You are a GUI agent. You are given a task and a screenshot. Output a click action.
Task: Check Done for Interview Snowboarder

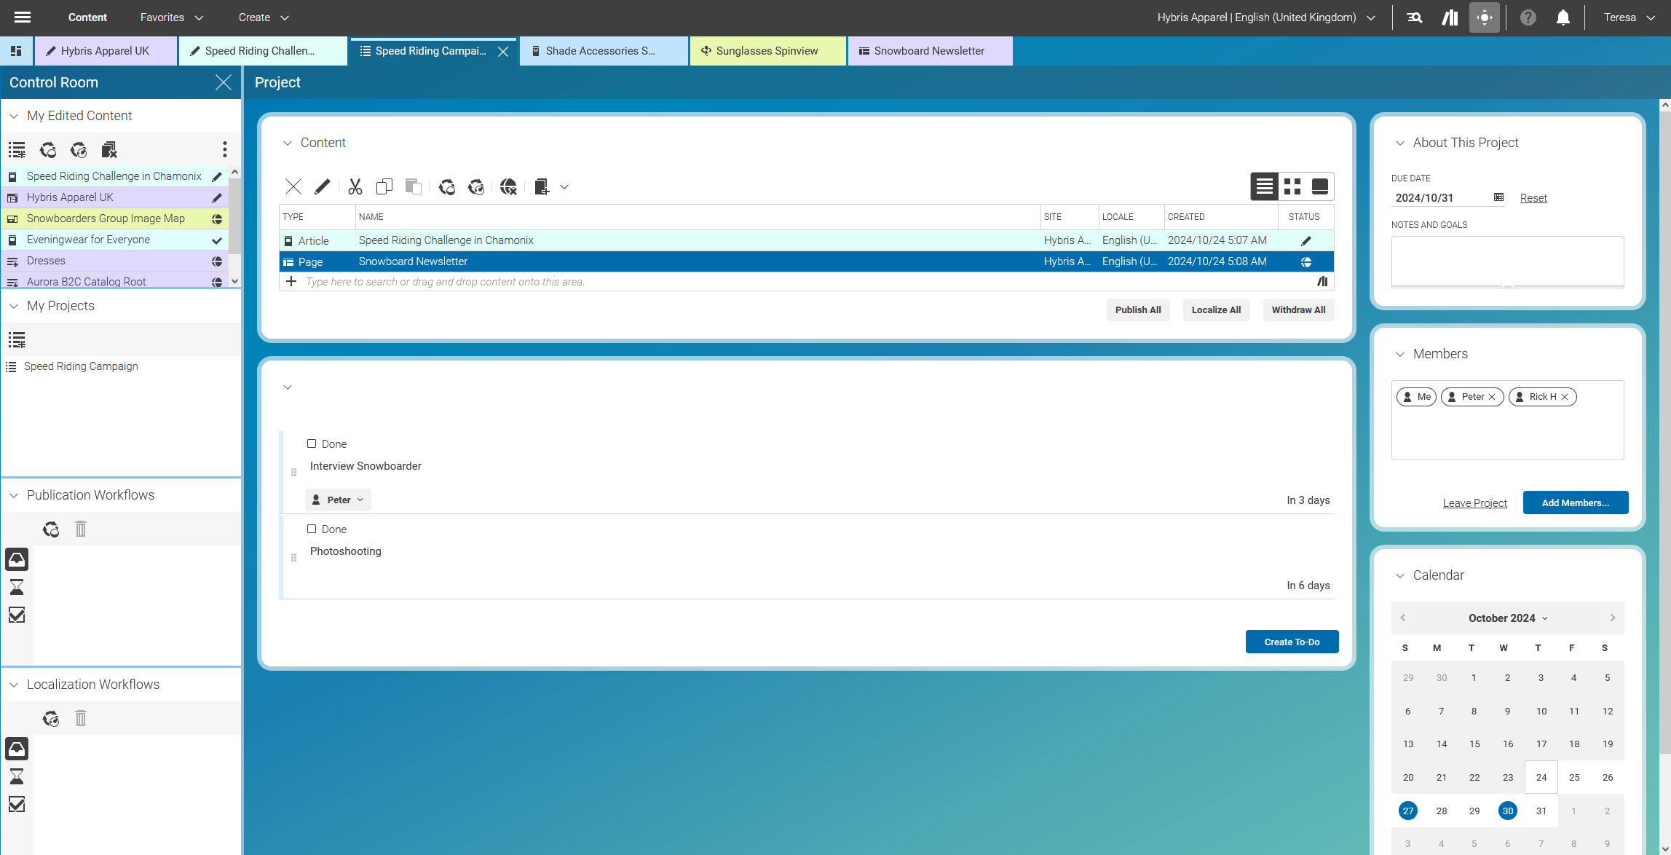pyautogui.click(x=312, y=444)
